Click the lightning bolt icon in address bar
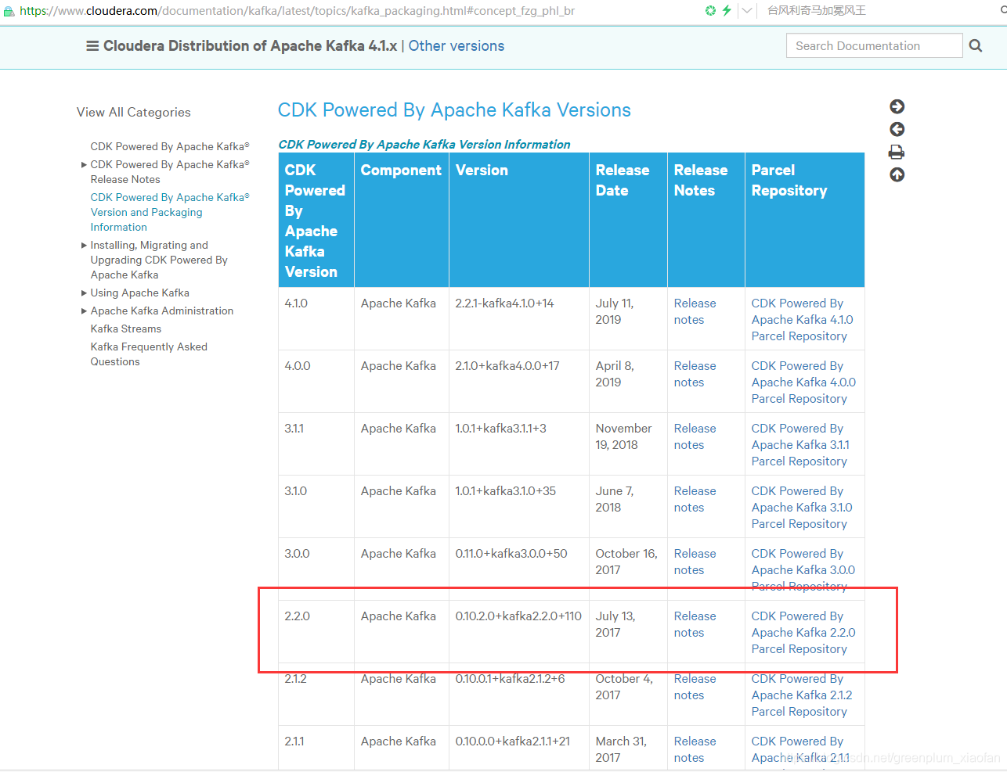1007x772 pixels. (727, 10)
